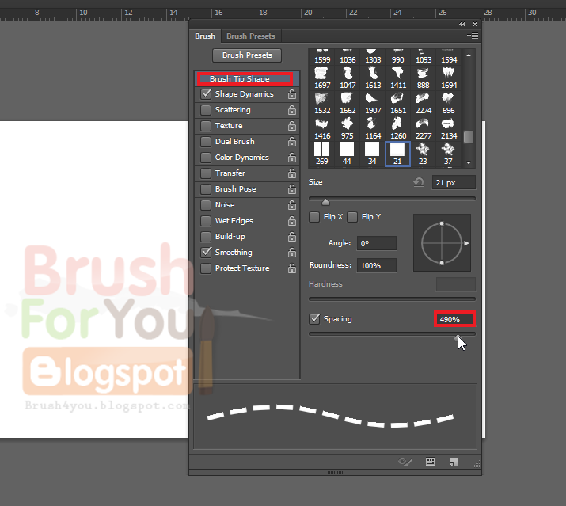The image size is (566, 506).
Task: Toggle lock for Transfer
Action: pos(292,173)
